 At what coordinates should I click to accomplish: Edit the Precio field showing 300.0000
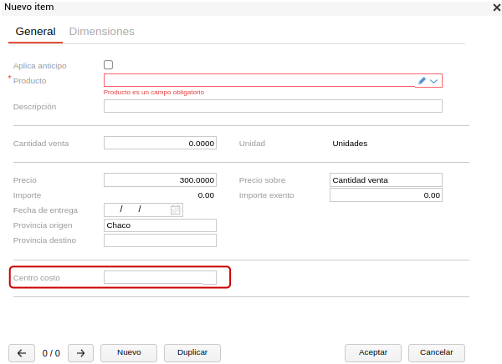click(x=160, y=179)
